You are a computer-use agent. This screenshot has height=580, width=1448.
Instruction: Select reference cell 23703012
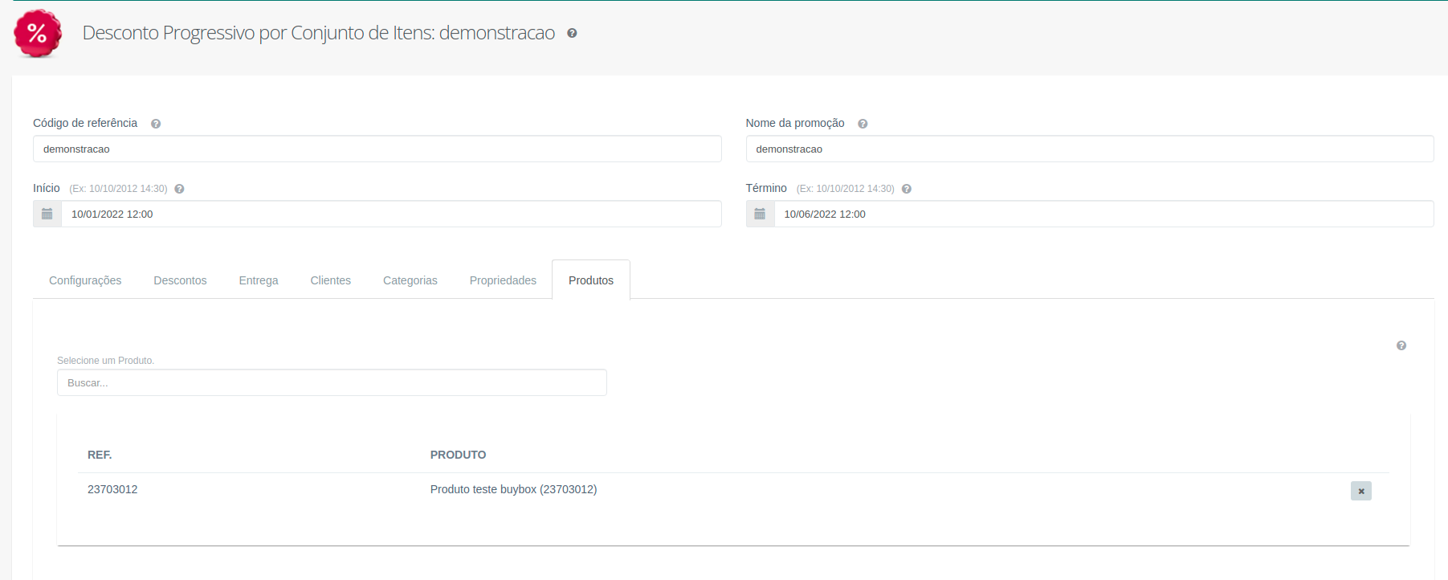112,489
